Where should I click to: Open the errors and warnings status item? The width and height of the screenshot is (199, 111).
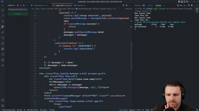33,110
